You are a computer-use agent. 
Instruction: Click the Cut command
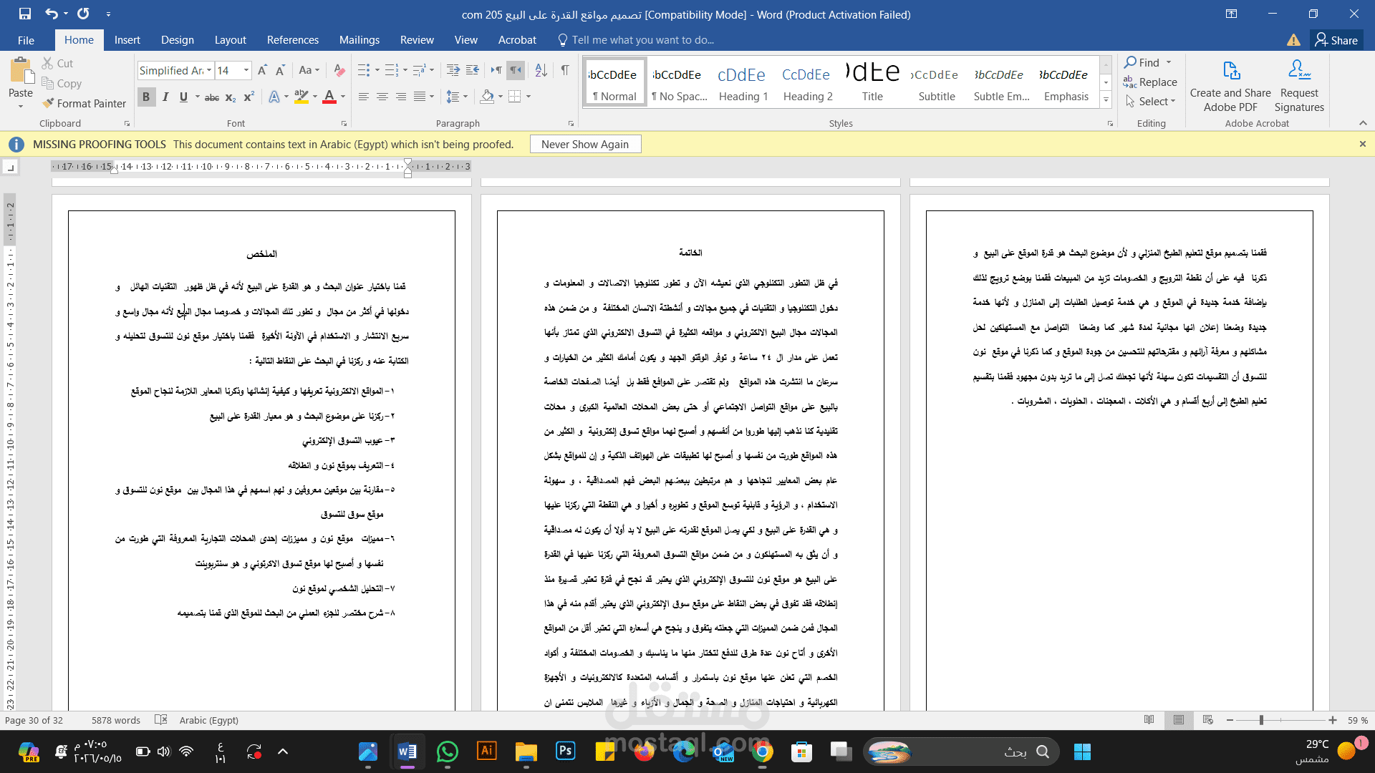pos(57,64)
